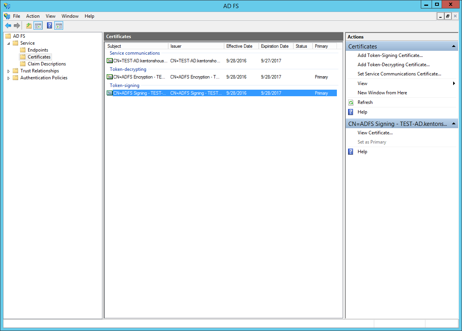462x331 pixels.
Task: Select the CN=ADFS Encryption certificate row
Action: (x=221, y=77)
